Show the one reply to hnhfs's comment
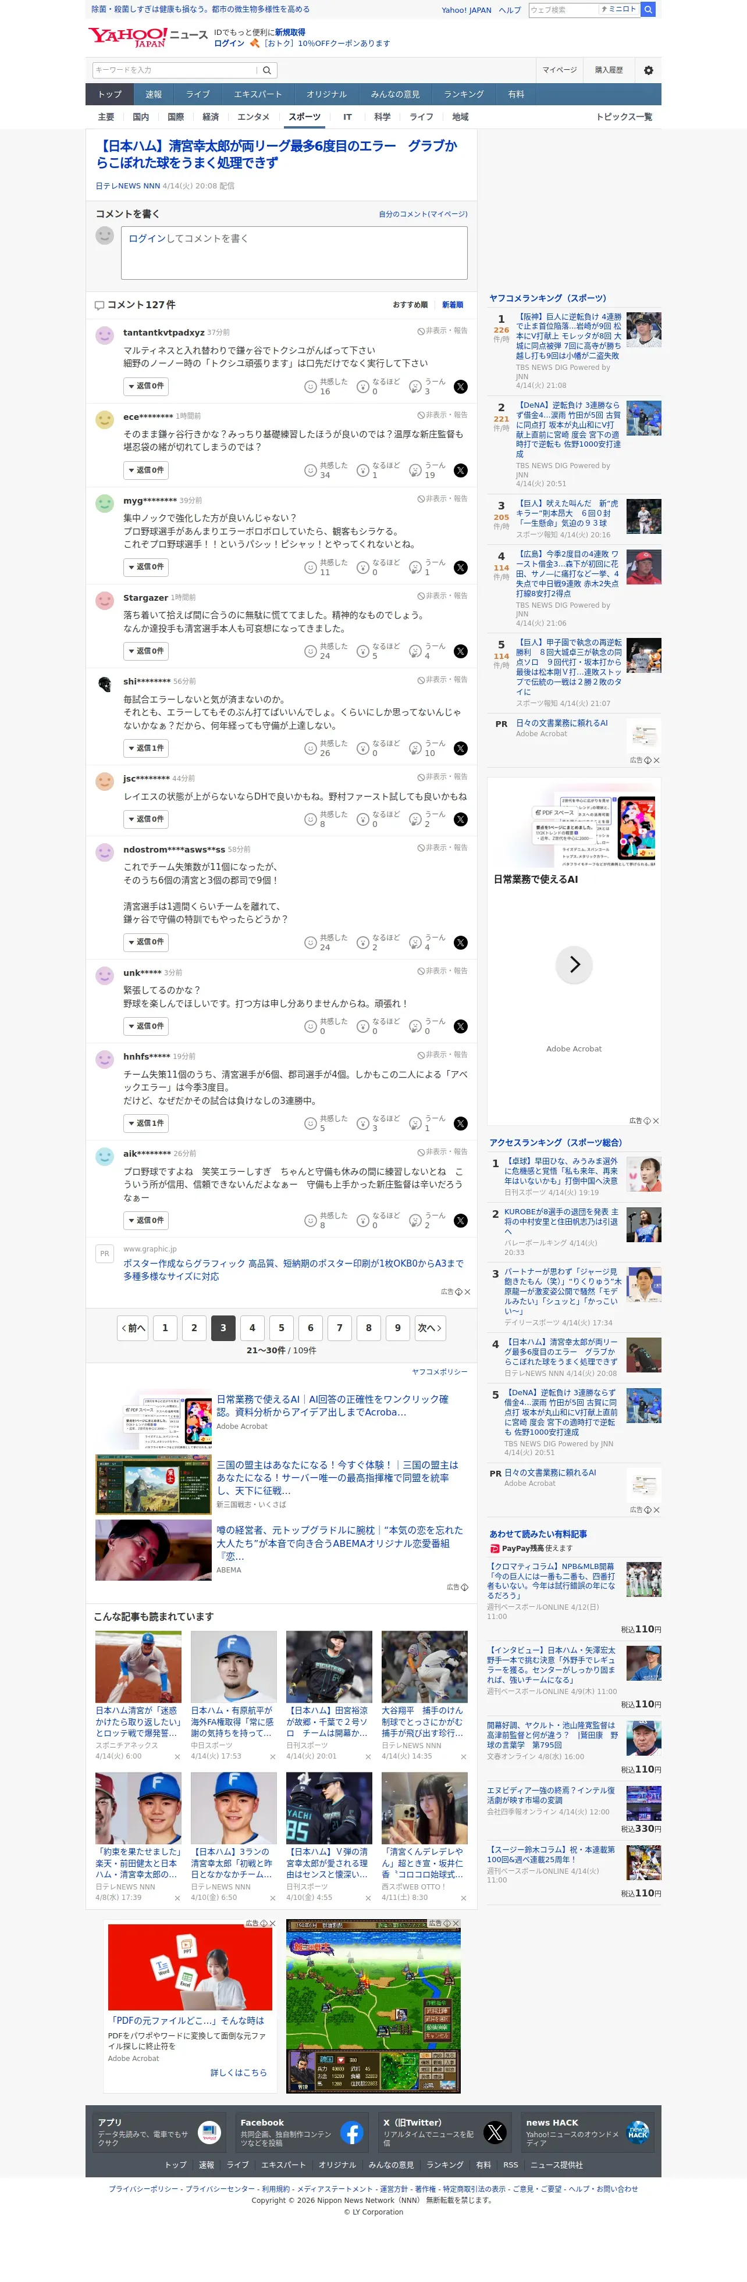 click(x=146, y=1124)
